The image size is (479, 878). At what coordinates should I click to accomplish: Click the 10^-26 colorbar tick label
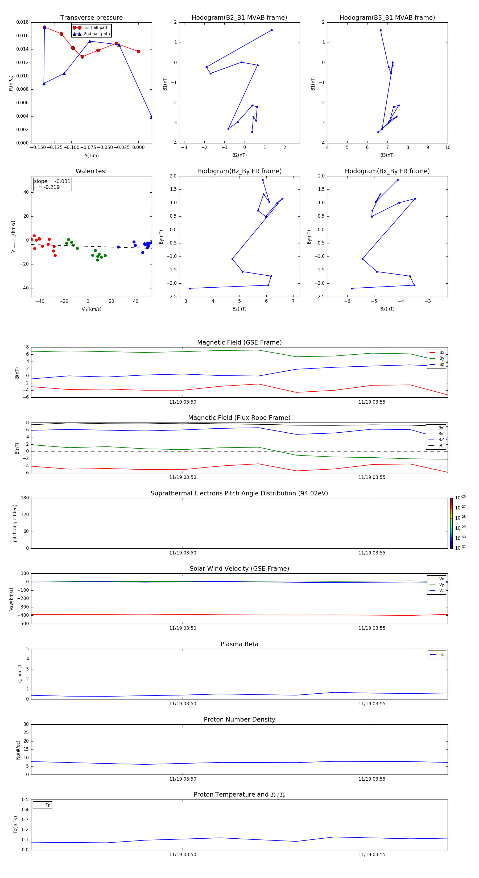point(461,498)
